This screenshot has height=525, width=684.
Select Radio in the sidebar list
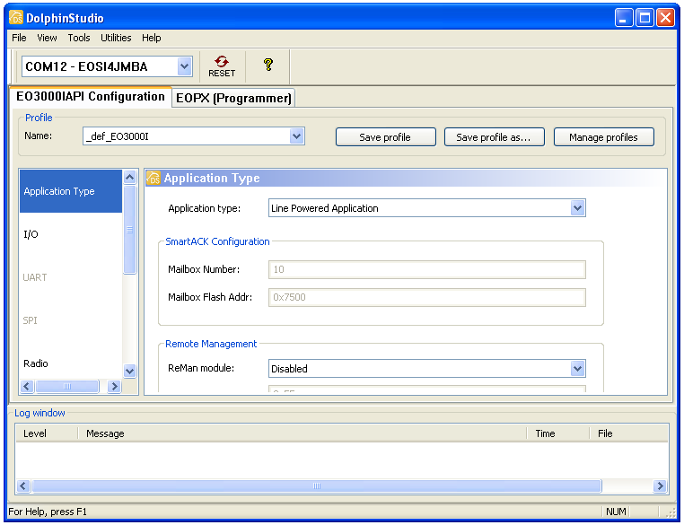click(x=71, y=363)
